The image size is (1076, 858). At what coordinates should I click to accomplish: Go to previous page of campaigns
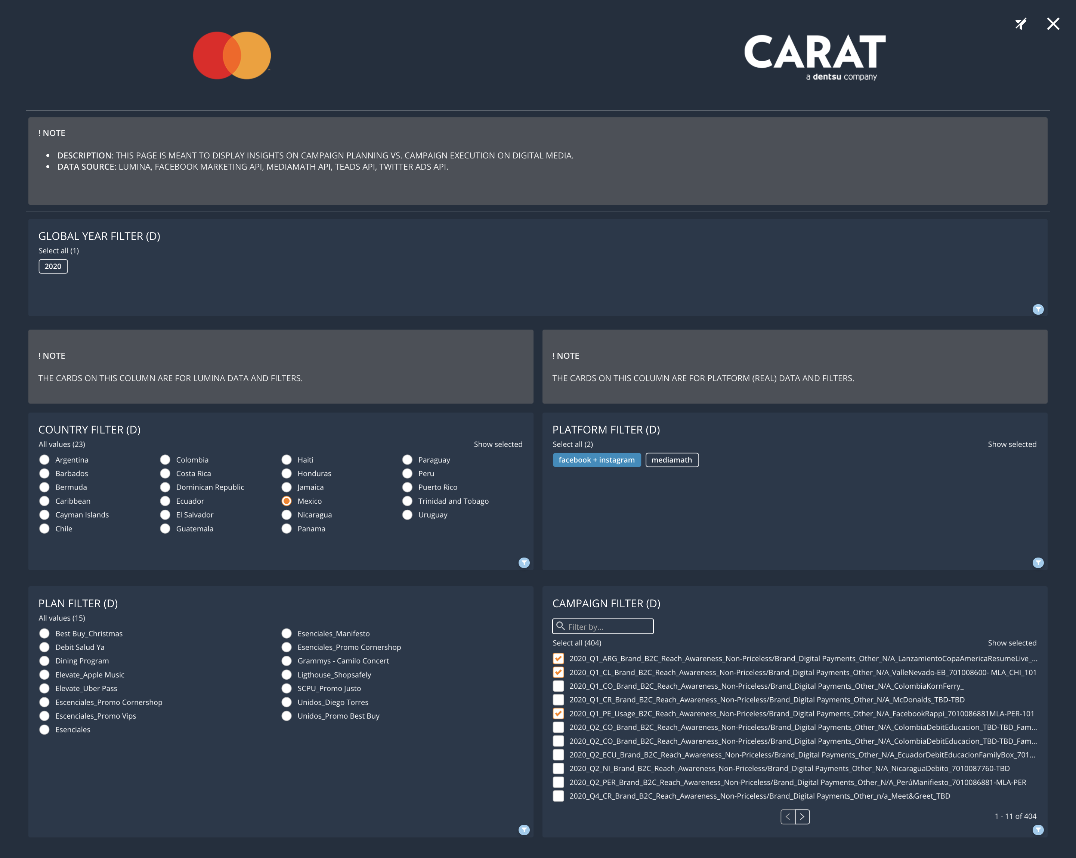pos(788,817)
